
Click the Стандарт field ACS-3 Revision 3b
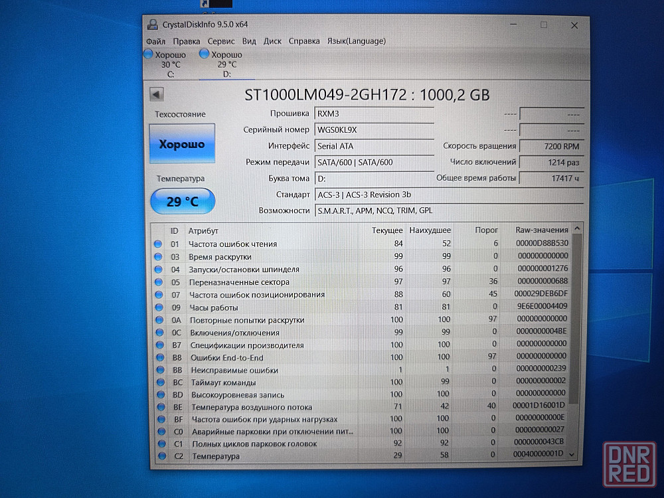click(x=449, y=195)
